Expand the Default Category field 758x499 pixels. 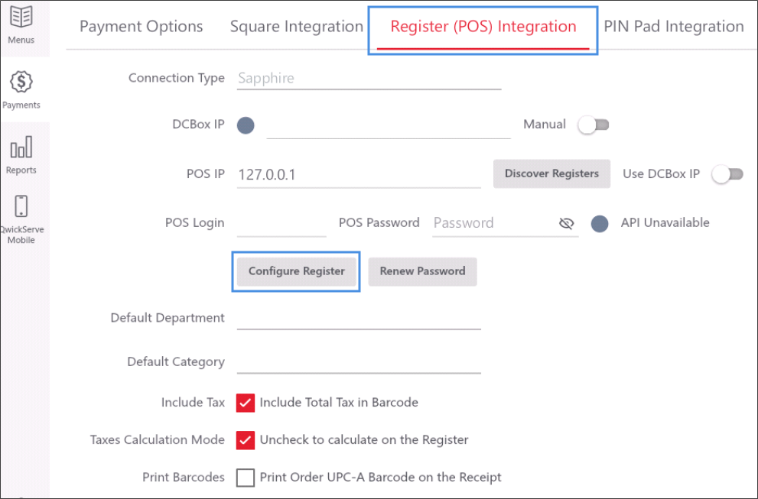click(359, 362)
